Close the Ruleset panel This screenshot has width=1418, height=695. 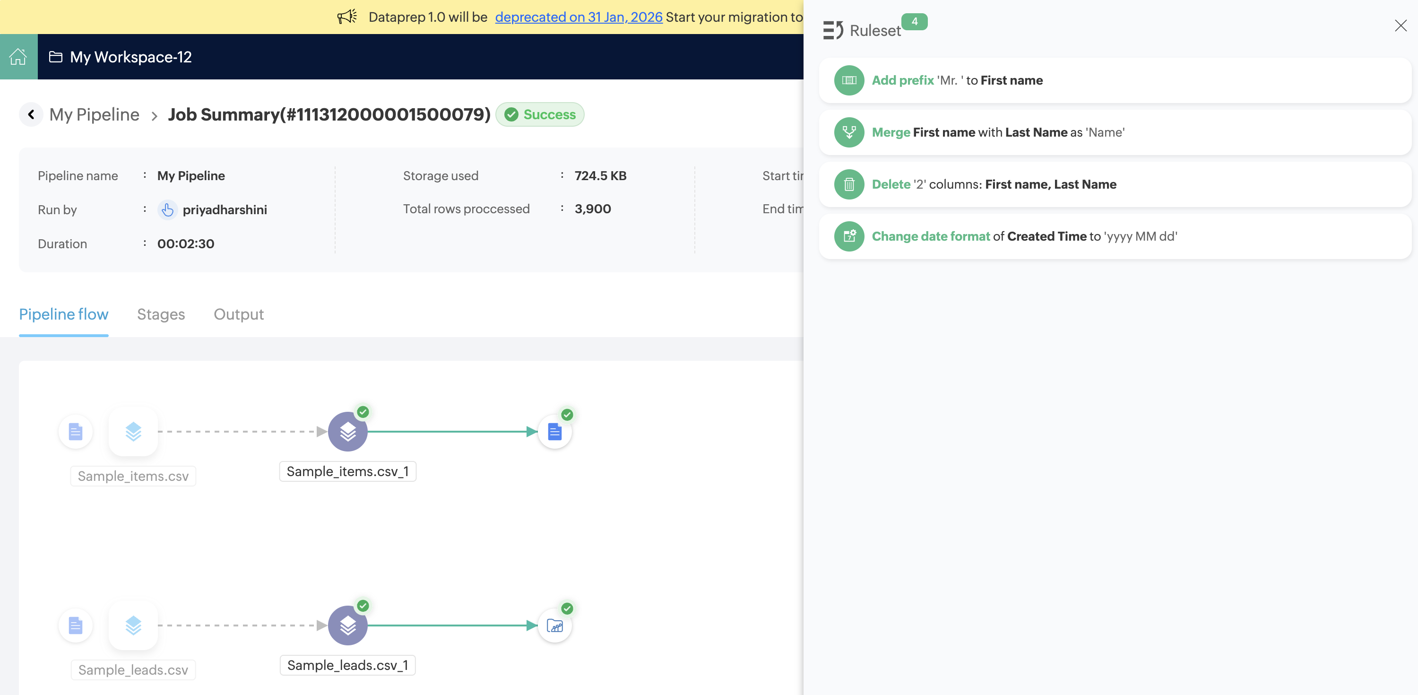[x=1401, y=26]
